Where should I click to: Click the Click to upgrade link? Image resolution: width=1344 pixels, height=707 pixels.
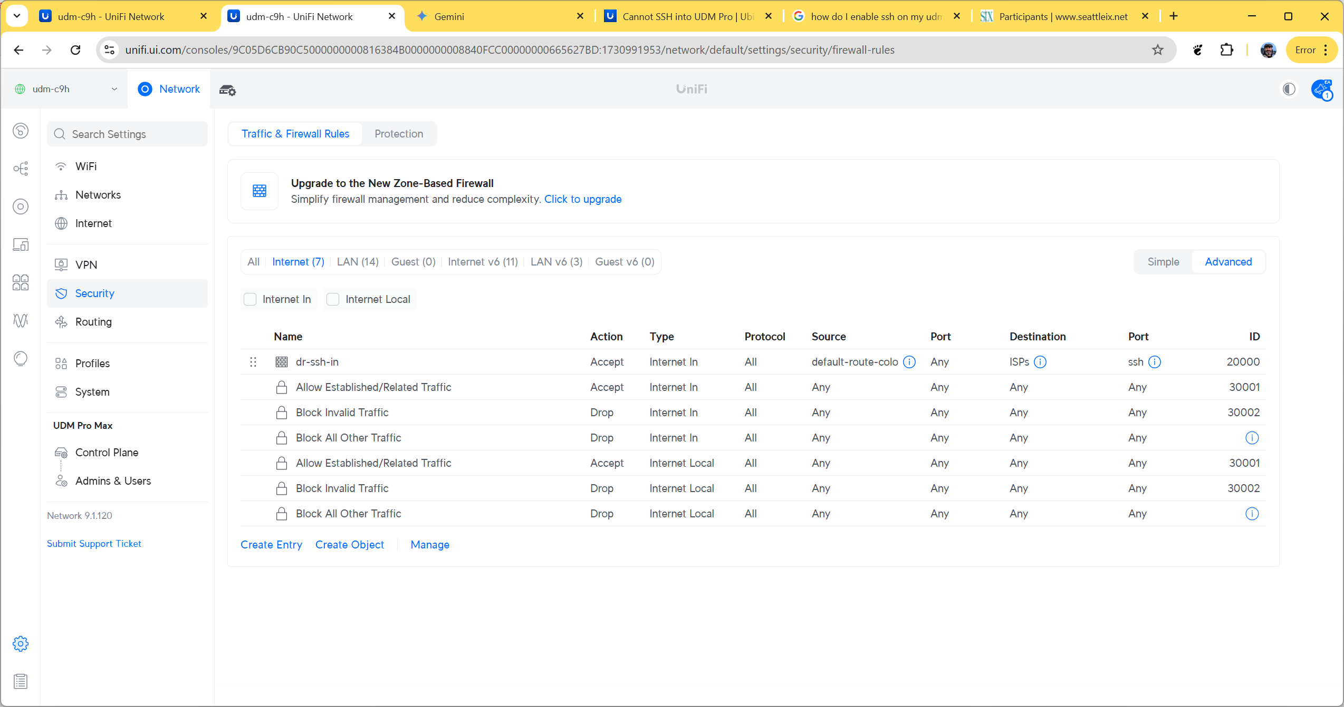582,199
